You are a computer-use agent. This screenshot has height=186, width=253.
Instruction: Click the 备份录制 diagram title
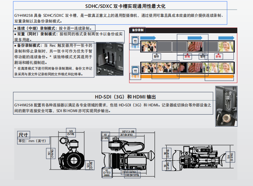[x=138, y=30]
